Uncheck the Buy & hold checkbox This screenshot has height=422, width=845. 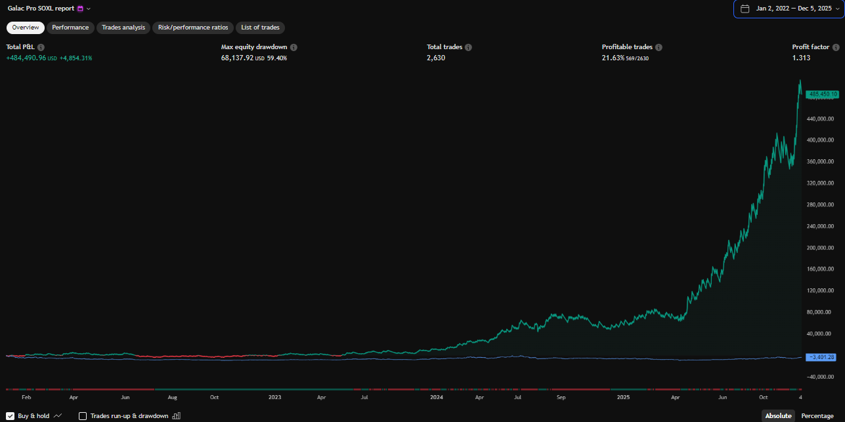pyautogui.click(x=10, y=415)
